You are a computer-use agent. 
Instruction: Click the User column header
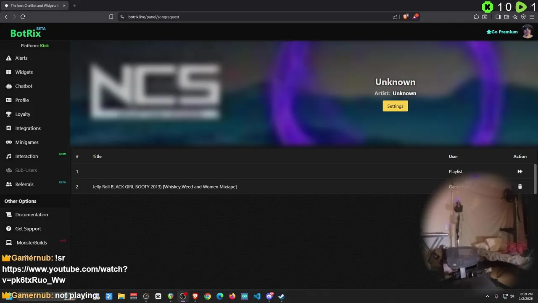[x=453, y=156]
